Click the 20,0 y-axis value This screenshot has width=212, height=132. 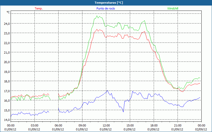pyautogui.click(x=7, y=62)
